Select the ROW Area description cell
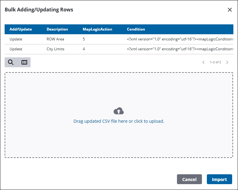Viewport: 238px width, 190px height. point(55,39)
